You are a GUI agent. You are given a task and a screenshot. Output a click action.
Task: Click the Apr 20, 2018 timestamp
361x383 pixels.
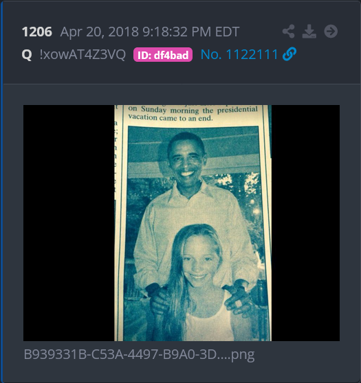click(x=149, y=32)
